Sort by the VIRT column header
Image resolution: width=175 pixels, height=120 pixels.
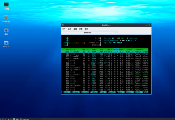coord(94,49)
